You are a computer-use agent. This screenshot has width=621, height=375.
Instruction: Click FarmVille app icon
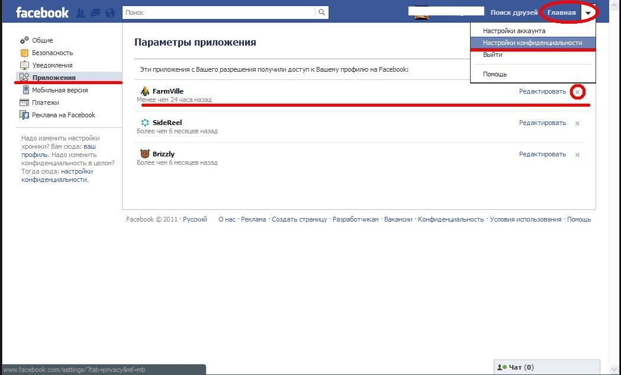[x=145, y=91]
